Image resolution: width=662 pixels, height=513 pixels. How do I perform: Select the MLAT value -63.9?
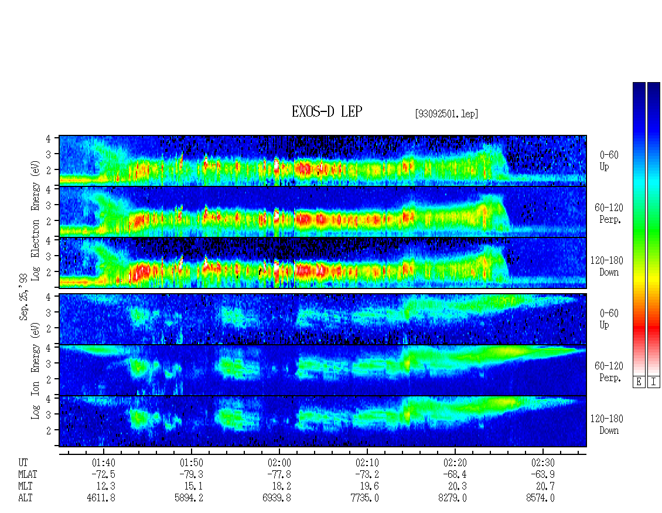(x=542, y=474)
